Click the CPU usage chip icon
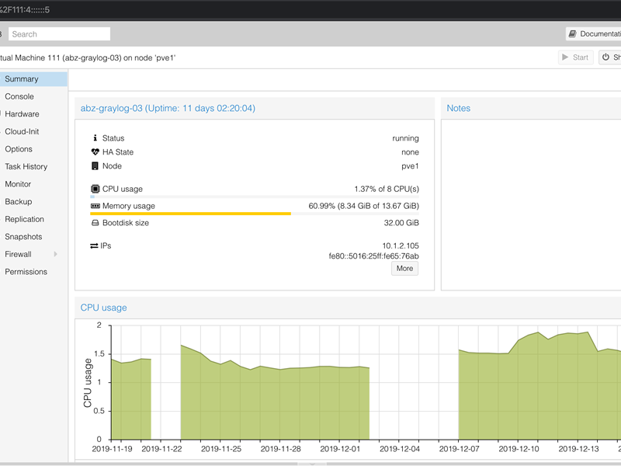621x466 pixels. click(95, 189)
